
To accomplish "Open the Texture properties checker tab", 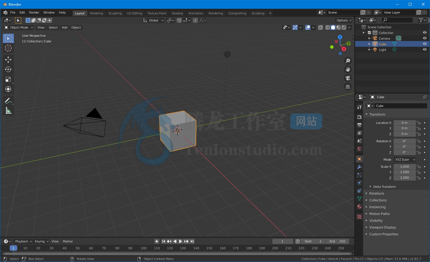I will 359,217.
